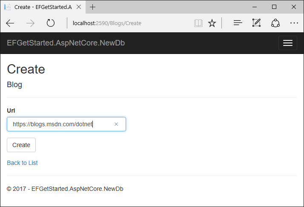
Task: Toggle the hamburger navigation menu
Action: pyautogui.click(x=288, y=43)
